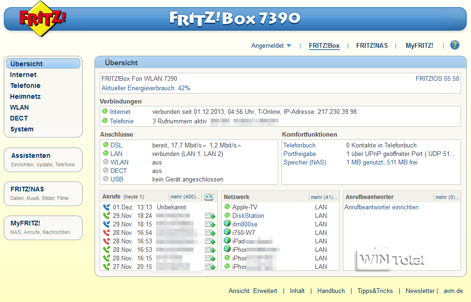
Task: Open DECT menu in sidebar
Action: [x=19, y=118]
